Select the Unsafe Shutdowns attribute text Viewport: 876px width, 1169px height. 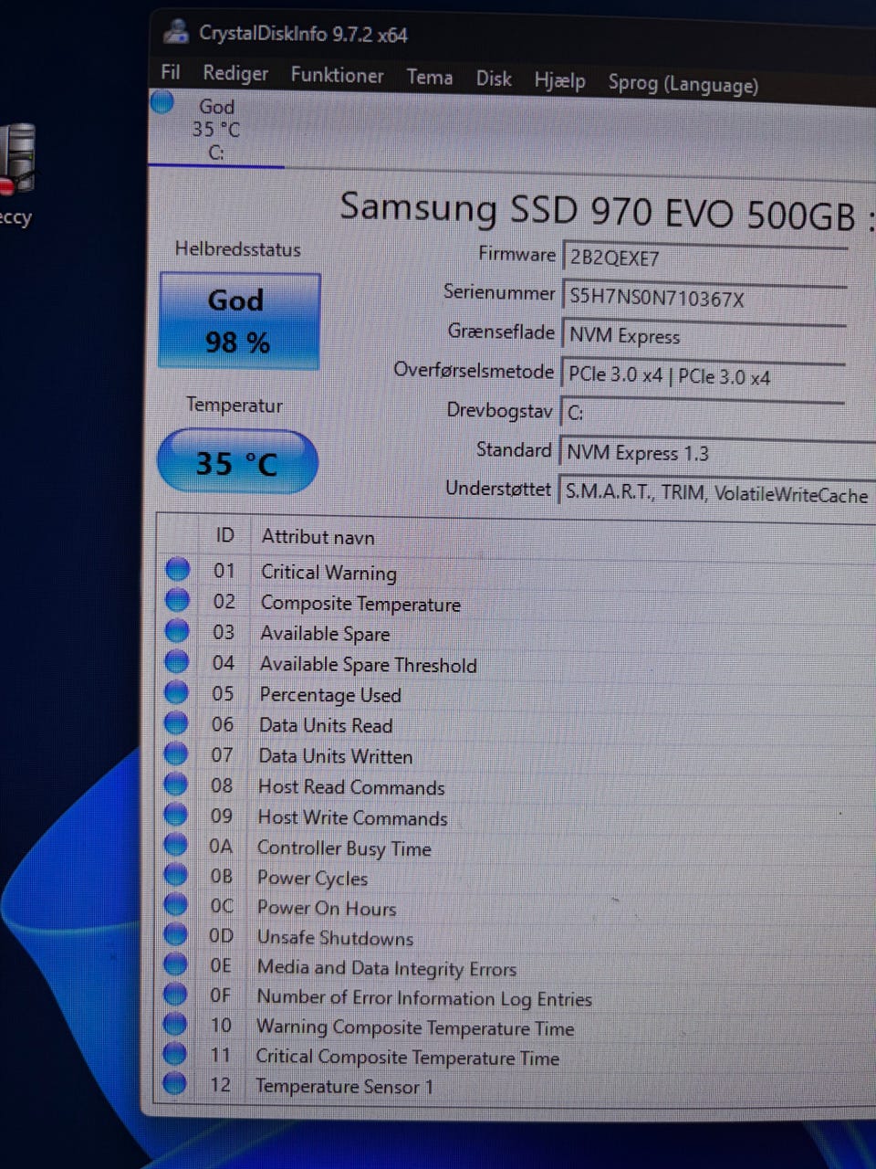(335, 938)
